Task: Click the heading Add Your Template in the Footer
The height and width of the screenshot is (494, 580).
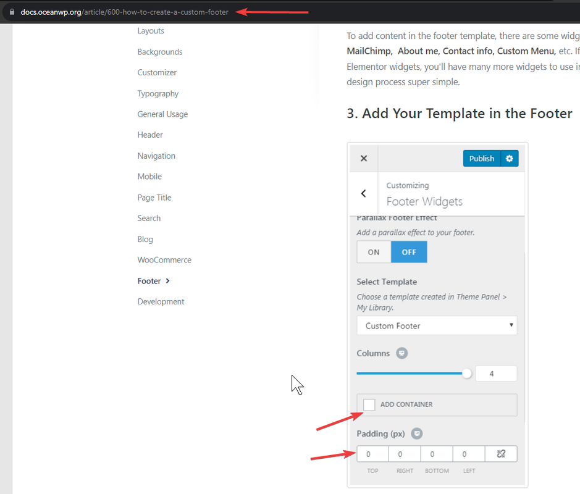Action: click(x=460, y=113)
